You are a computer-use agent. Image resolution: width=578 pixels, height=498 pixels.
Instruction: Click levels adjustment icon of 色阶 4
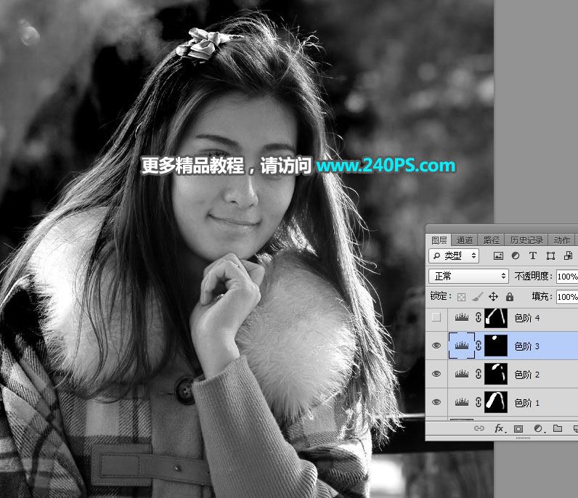(x=462, y=317)
